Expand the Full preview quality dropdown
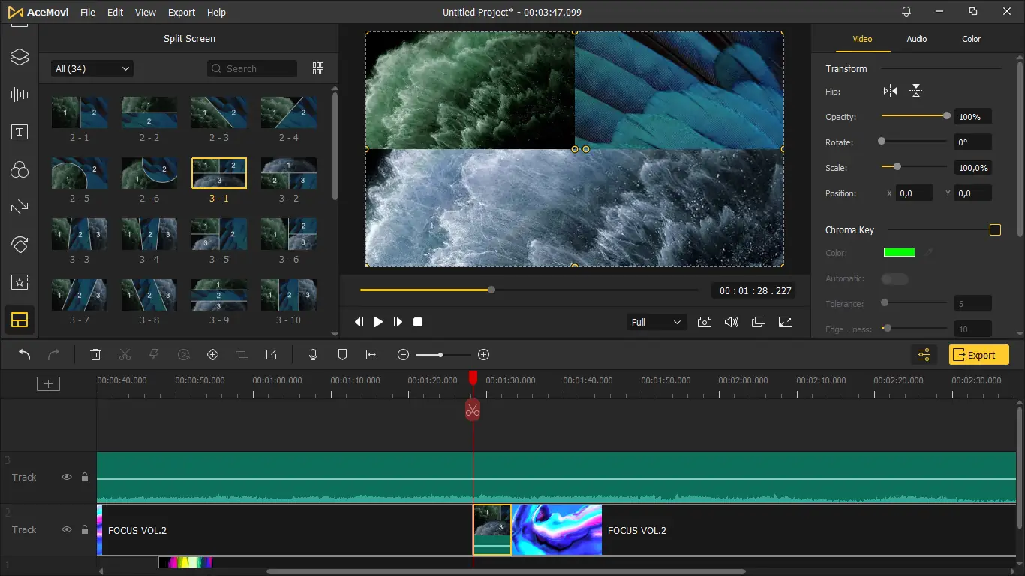 tap(657, 322)
